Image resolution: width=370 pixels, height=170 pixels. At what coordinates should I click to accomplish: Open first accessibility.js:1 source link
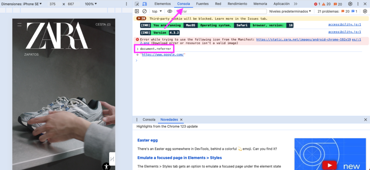point(344,25)
